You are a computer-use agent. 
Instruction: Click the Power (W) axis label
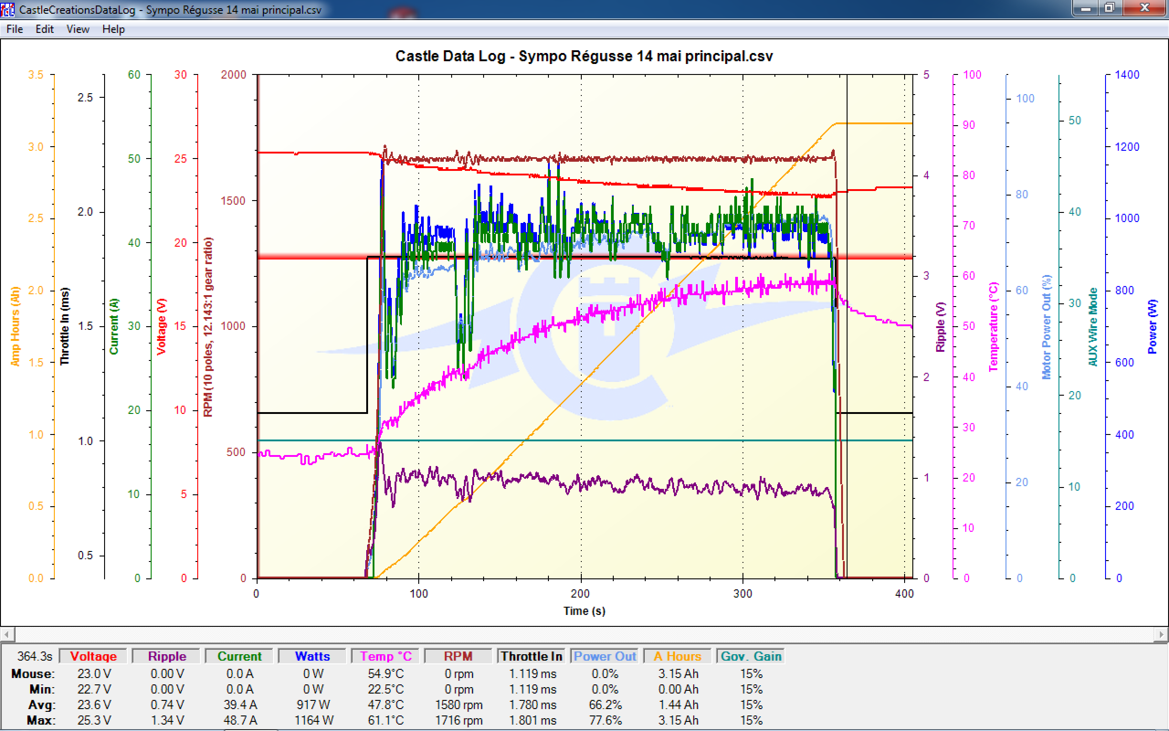(x=1152, y=326)
